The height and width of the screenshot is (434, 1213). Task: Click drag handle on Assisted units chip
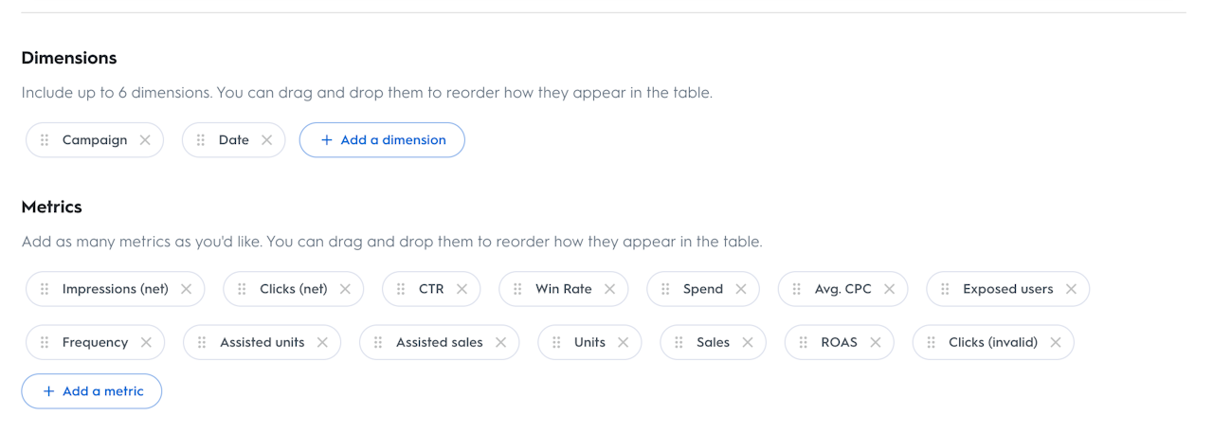pyautogui.click(x=202, y=342)
